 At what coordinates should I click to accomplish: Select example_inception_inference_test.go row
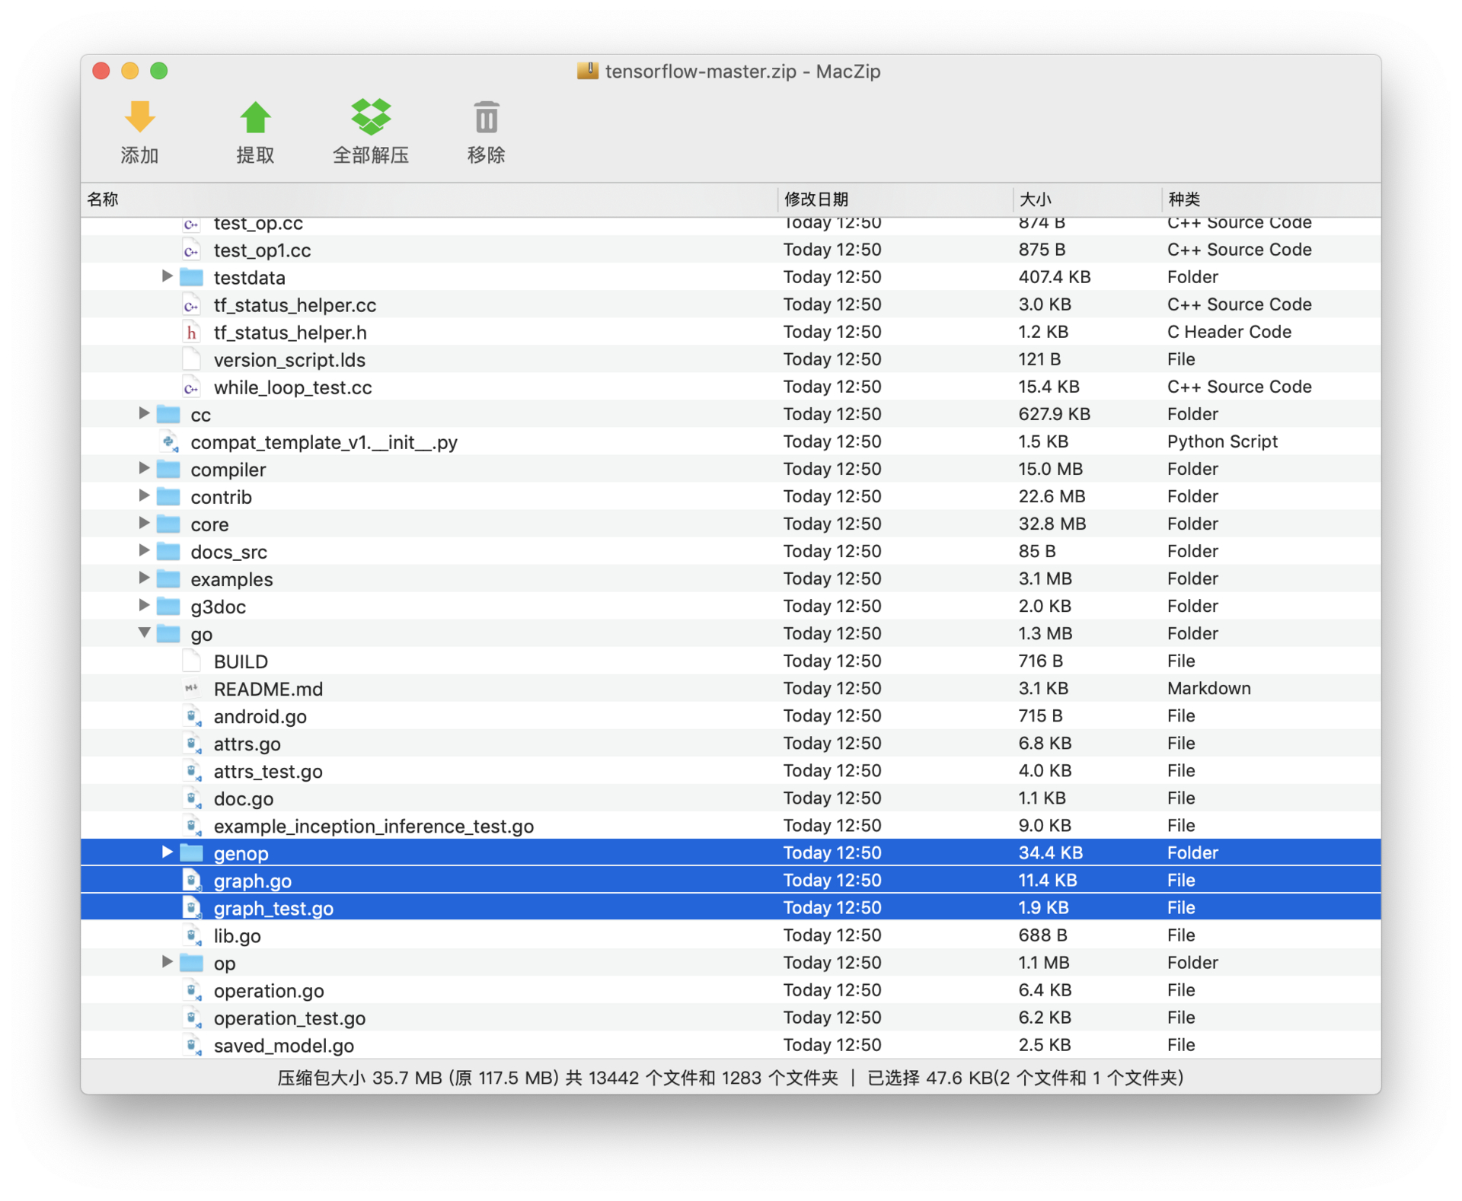731,825
